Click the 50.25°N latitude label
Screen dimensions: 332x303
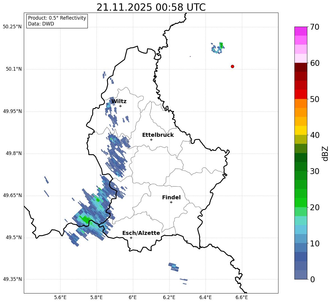pos(12,27)
